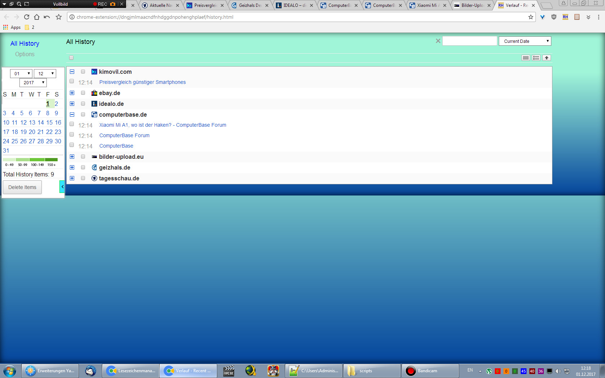Check the Xiaomi Mi A1 entry checkbox

72,124
